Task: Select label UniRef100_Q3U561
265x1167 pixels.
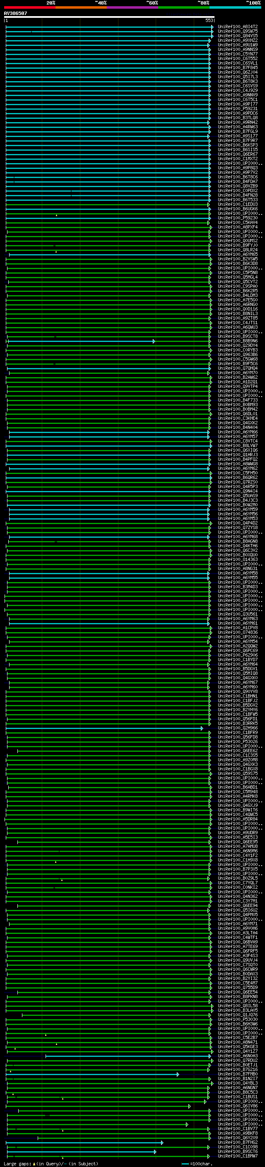Action: point(237,614)
